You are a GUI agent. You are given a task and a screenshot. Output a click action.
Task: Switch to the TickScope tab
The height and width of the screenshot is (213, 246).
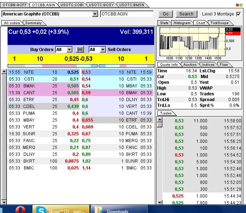[219, 23]
